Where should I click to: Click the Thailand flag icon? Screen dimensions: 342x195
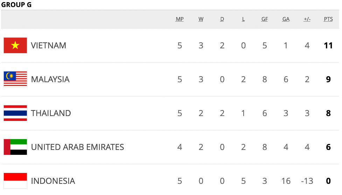pyautogui.click(x=15, y=113)
